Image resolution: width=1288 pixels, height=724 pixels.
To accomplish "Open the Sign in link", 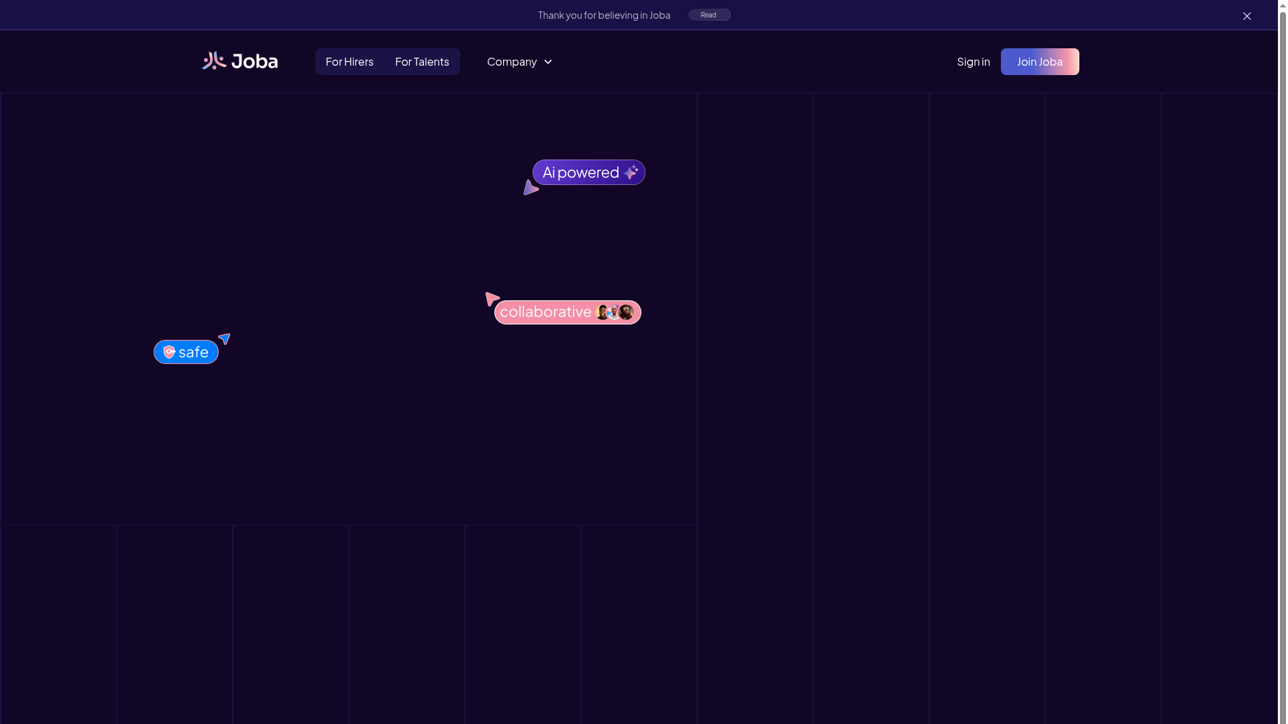I will pyautogui.click(x=973, y=62).
